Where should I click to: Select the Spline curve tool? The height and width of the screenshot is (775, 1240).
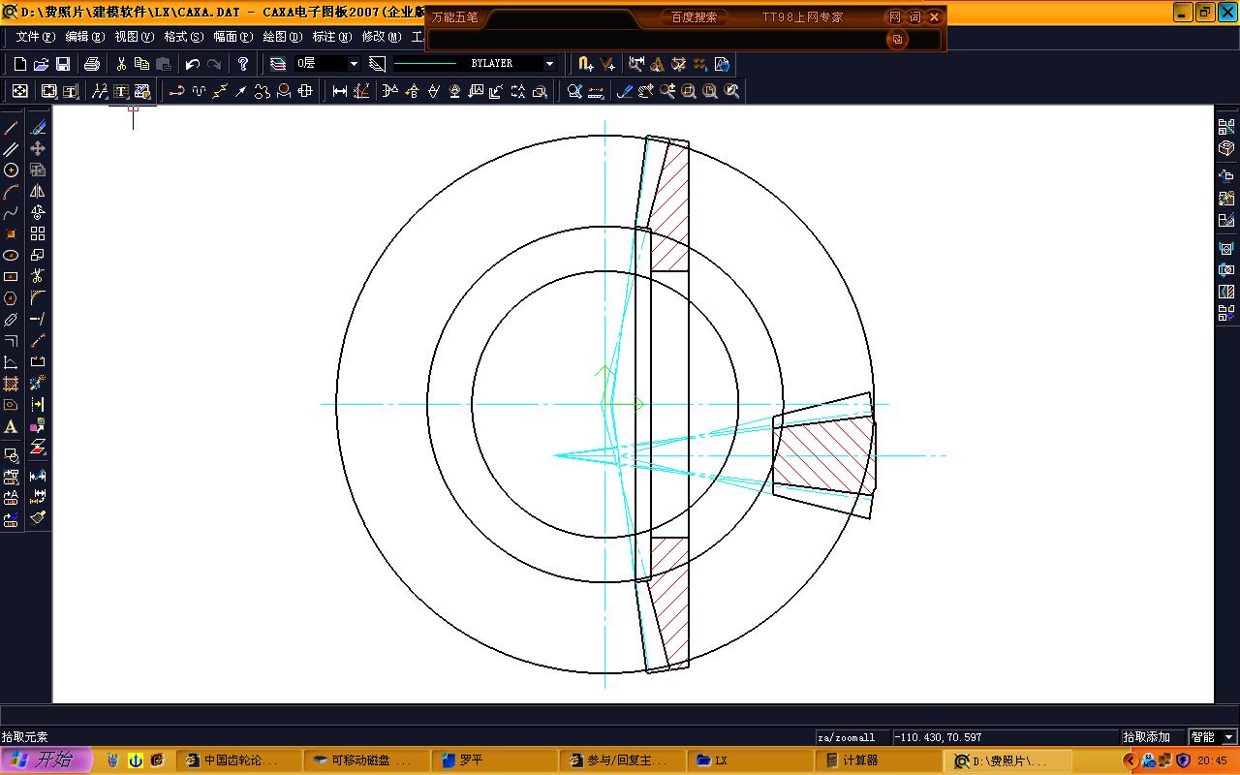[12, 212]
